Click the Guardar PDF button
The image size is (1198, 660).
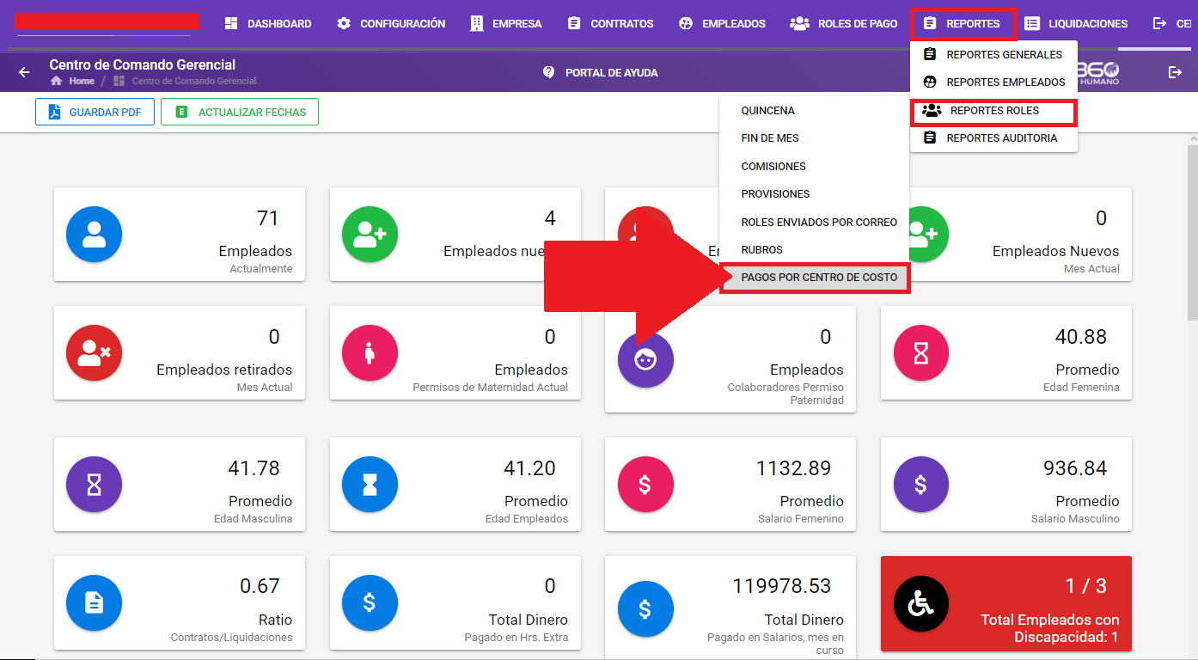[95, 112]
